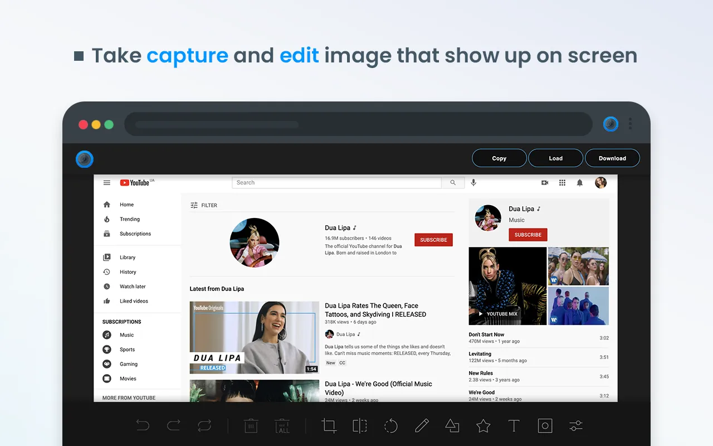Click the Download button
Viewport: 713px width, 446px height.
(x=612, y=158)
